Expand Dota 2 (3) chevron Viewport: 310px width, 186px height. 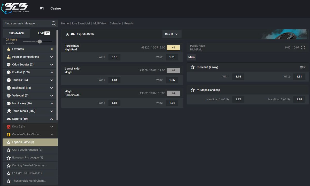pos(52,127)
